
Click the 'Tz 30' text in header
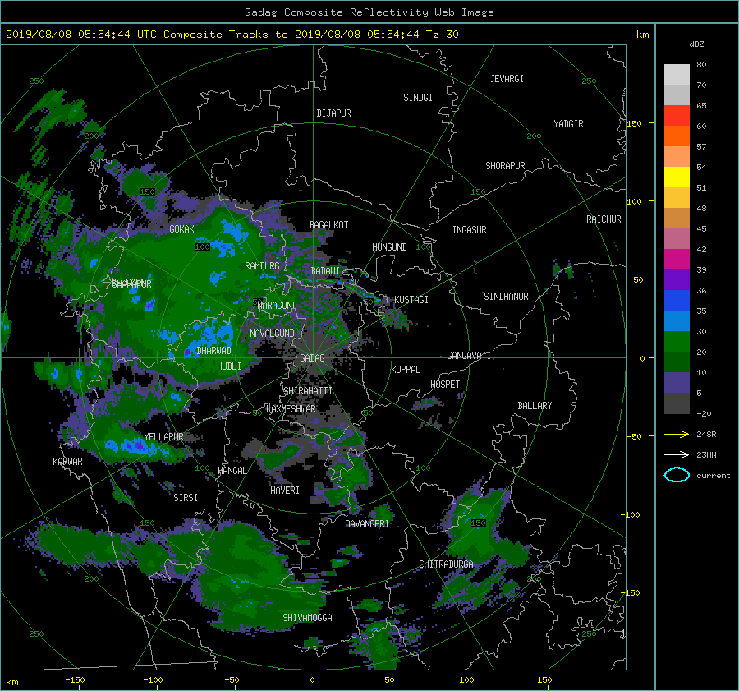[x=442, y=35]
